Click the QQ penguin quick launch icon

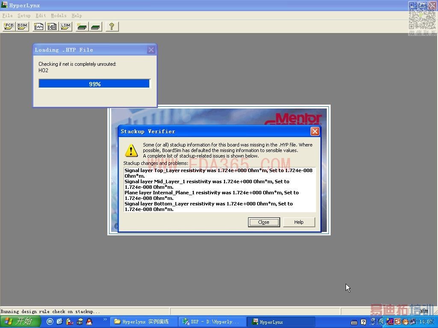[x=89, y=322]
